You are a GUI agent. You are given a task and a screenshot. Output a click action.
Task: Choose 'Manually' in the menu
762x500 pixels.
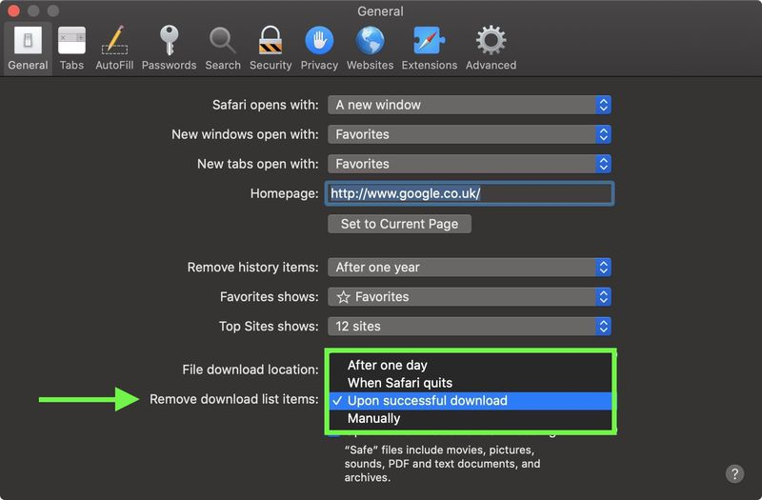[470, 418]
